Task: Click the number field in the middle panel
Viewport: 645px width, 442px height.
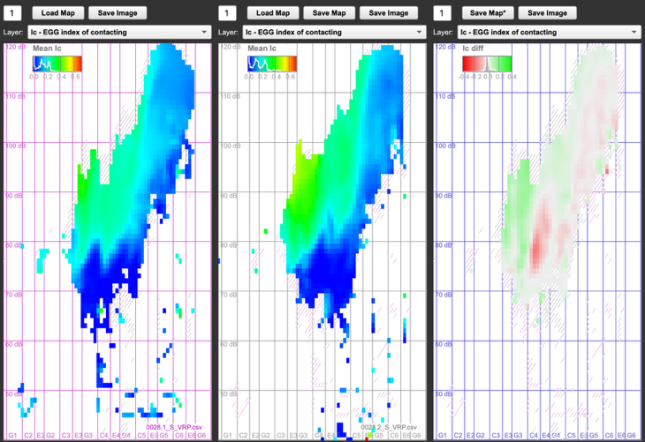Action: (x=227, y=13)
